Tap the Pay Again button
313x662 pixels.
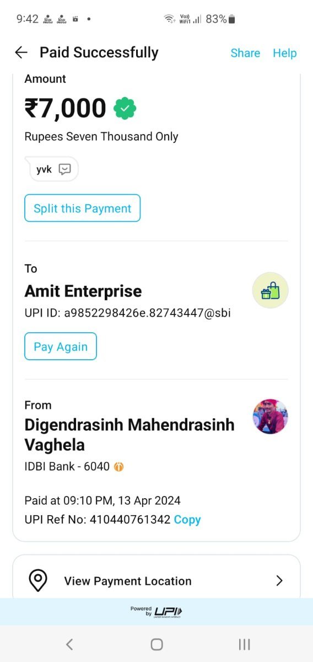[61, 346]
